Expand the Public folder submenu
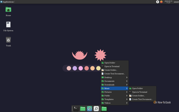Image resolution: width=179 pixels, height=112 pixels. tap(115, 96)
